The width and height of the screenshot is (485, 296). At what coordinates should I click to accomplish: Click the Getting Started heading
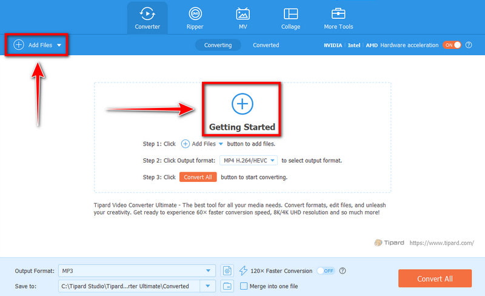tap(242, 127)
